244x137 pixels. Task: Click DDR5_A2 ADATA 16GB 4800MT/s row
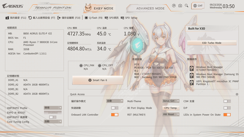pyautogui.click(x=29, y=85)
